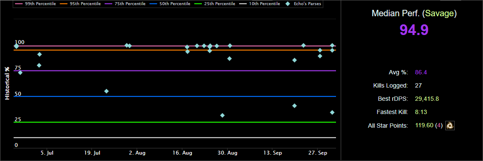Click the 50 y-axis tick label
The image size is (483, 161).
(18, 94)
